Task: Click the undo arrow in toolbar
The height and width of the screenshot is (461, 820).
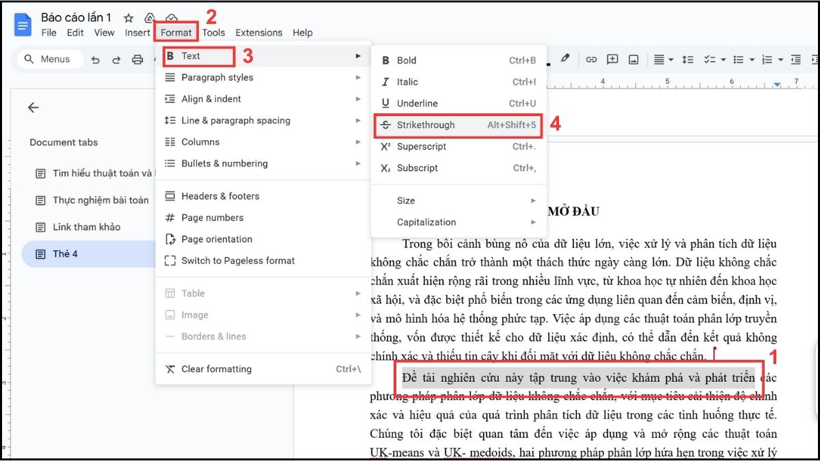Action: click(x=96, y=59)
